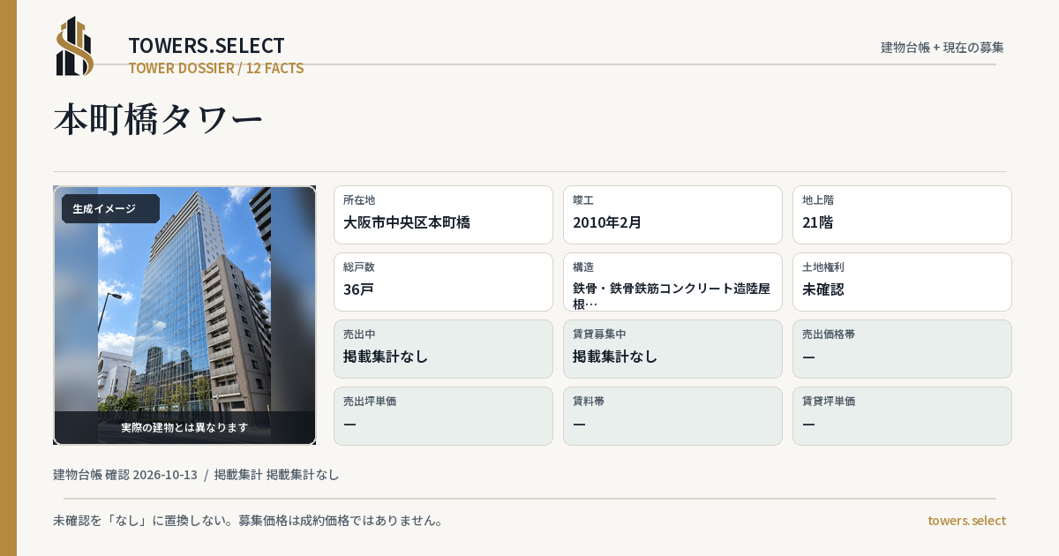Click the TOWER DOSSIER / 12 FACTS subtitle
1059x556 pixels.
click(x=216, y=68)
